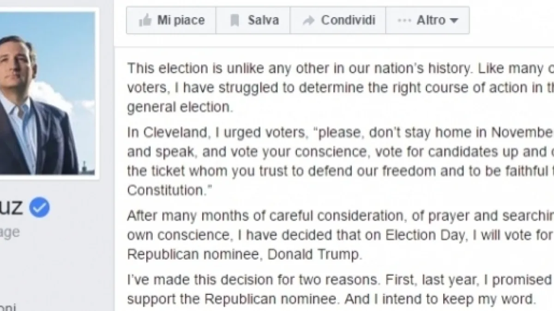Click the bookmark icon beside Salva
The width and height of the screenshot is (554, 311).
pos(235,21)
